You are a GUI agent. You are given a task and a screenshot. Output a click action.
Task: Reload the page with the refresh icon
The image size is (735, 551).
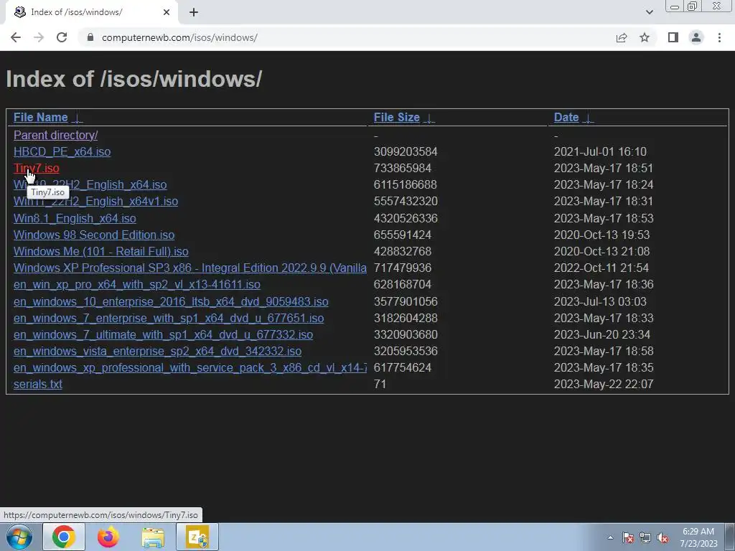62,37
